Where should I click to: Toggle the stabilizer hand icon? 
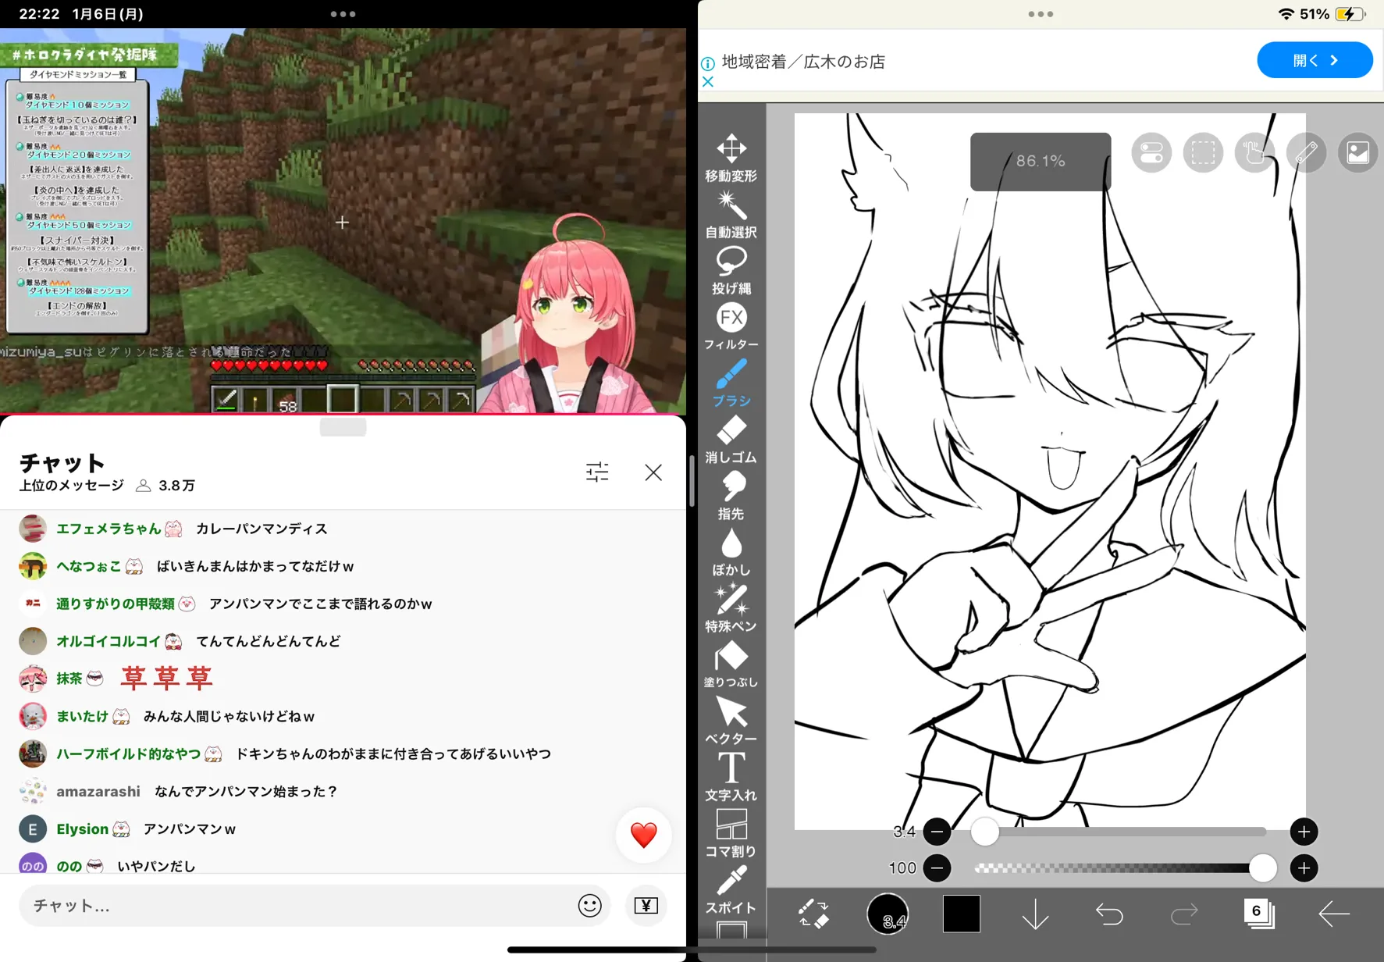[1254, 152]
